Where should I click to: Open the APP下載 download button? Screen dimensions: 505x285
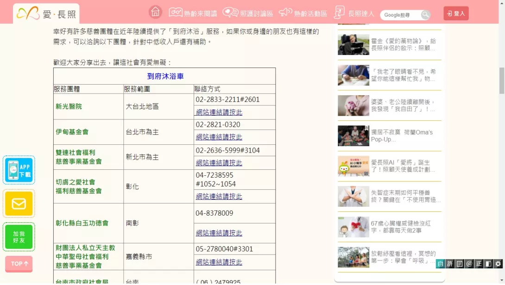click(x=19, y=170)
